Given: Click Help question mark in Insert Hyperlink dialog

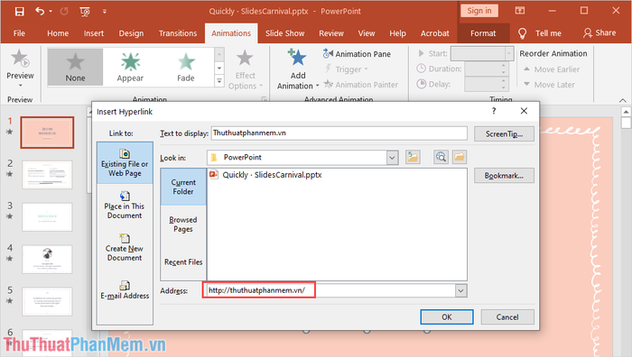Looking at the screenshot, I should [494, 111].
